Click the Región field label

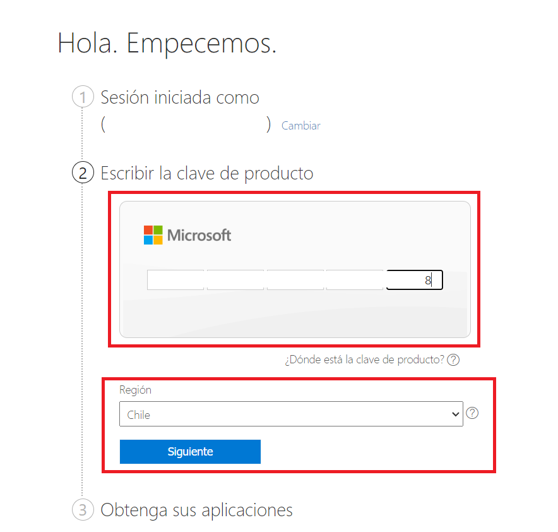136,390
